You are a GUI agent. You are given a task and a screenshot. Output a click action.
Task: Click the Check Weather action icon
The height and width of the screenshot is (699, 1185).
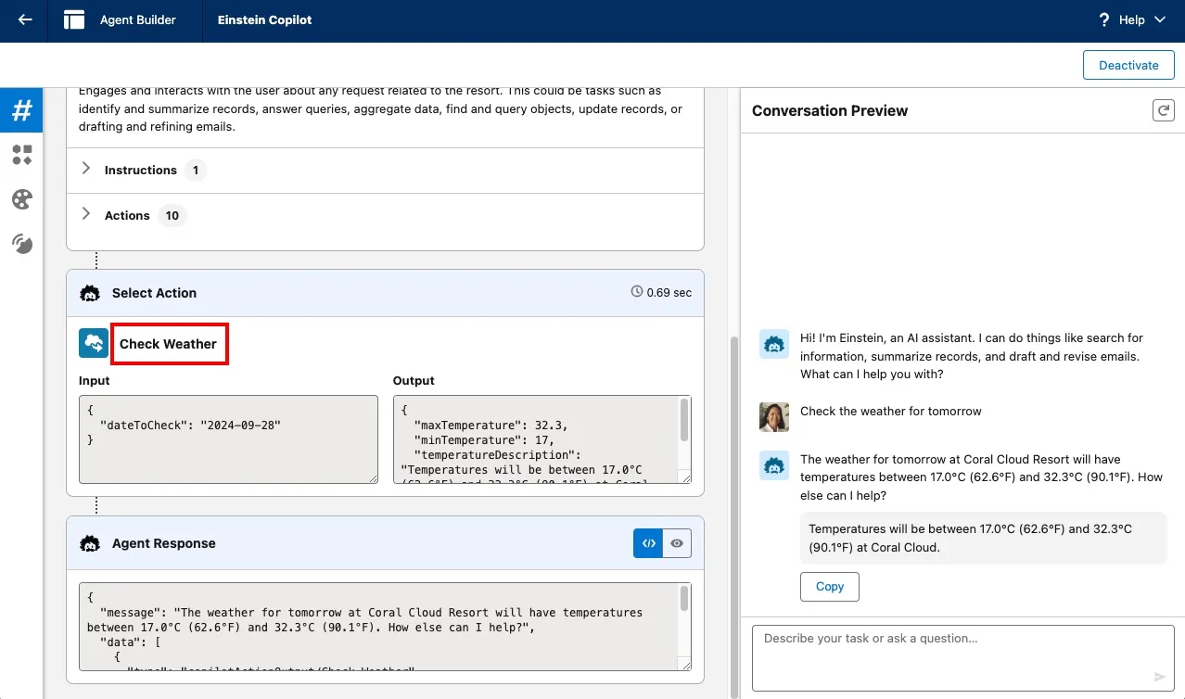pos(94,343)
